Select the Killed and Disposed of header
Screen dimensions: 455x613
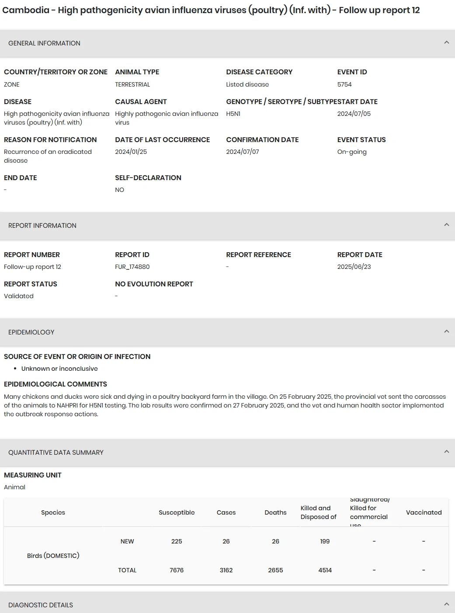tap(319, 512)
